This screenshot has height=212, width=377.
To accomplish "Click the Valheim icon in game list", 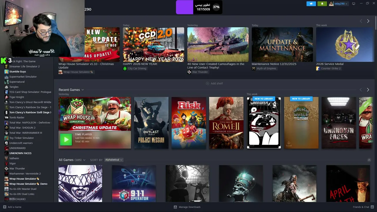I will (x=6, y=158).
